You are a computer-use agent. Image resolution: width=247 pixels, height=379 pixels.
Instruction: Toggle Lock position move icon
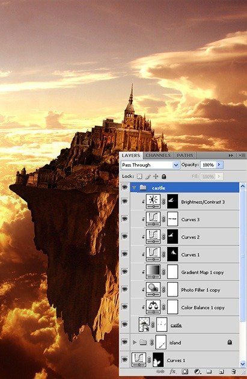(x=156, y=176)
